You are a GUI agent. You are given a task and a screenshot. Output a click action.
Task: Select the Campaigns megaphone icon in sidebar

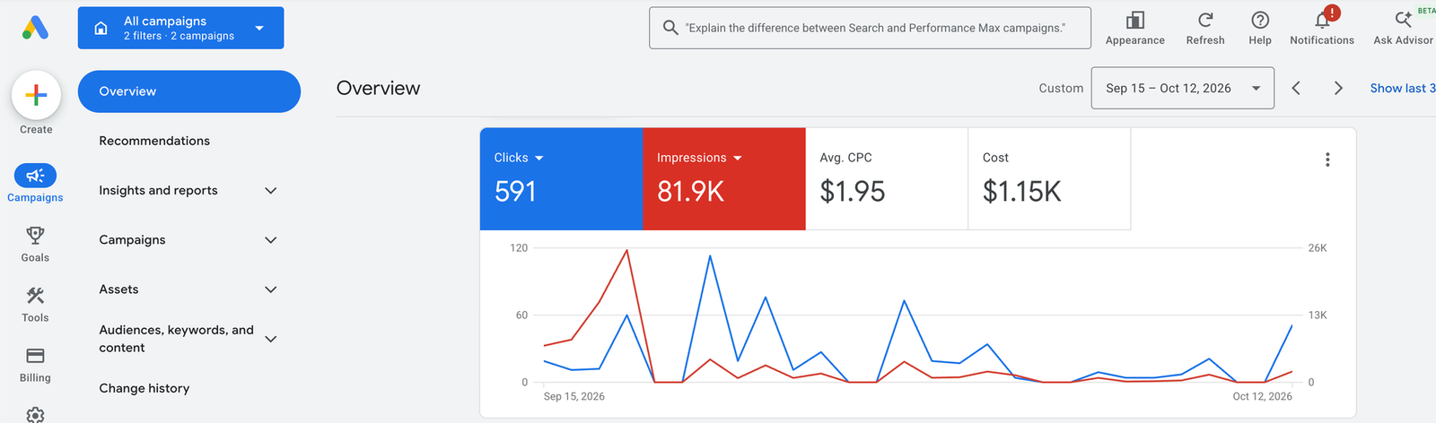35,176
